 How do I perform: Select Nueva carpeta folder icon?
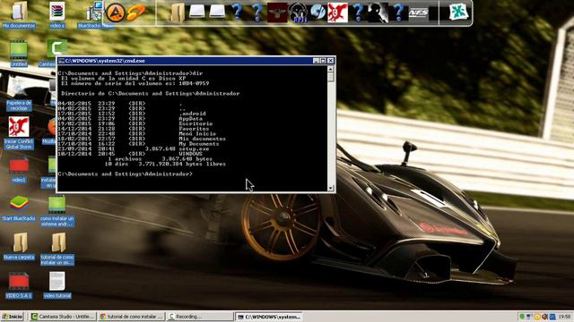(19, 247)
